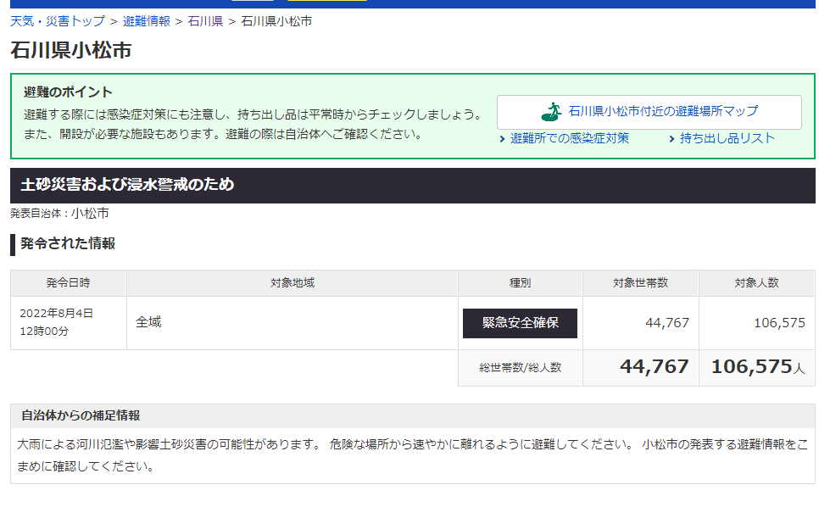Viewport: 819px width, 507px height.
Task: Click household count 44,767 in data row
Action: click(x=667, y=323)
